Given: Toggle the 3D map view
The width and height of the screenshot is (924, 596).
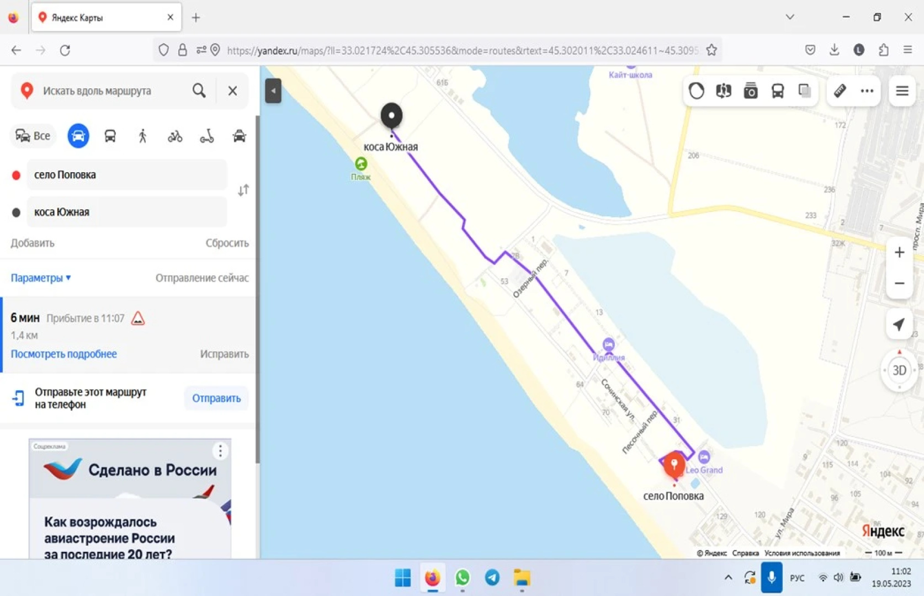Looking at the screenshot, I should tap(899, 370).
